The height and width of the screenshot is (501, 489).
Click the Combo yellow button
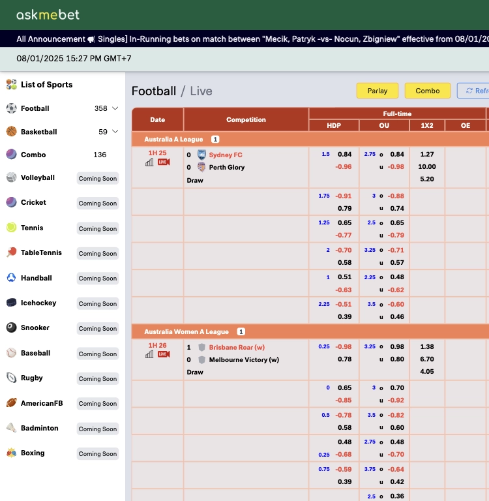pyautogui.click(x=427, y=91)
